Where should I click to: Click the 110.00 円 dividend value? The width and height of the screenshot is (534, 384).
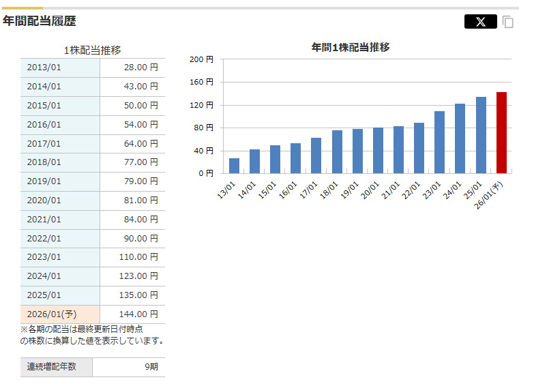point(132,257)
